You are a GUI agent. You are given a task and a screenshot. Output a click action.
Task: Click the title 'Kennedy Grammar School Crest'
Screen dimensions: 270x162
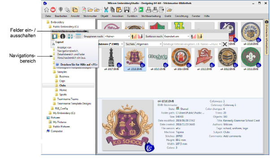coord(241,121)
